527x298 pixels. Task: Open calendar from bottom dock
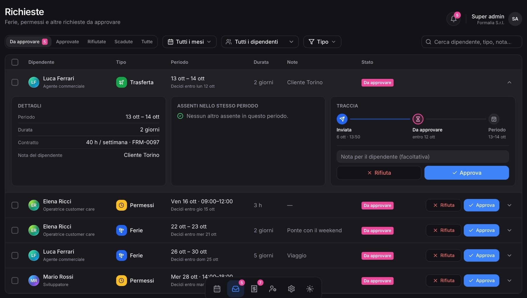[217, 289]
